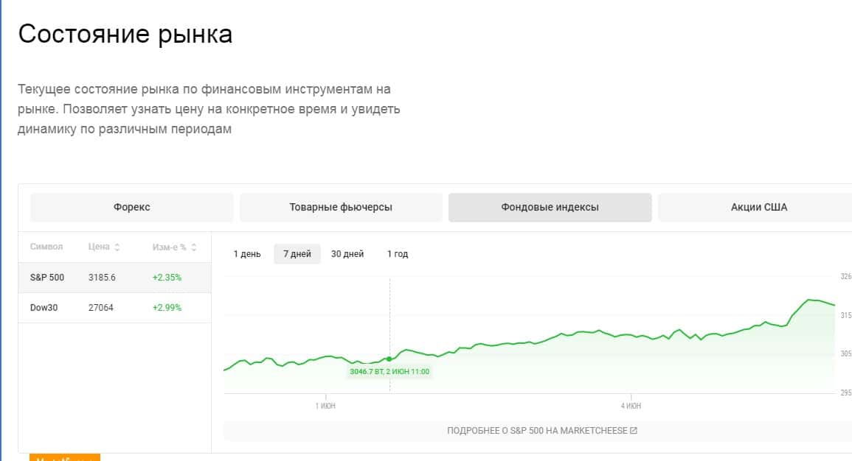Click the Символ column header

tap(46, 247)
